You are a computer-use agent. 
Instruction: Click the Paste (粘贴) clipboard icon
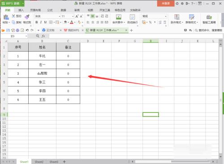[x=6, y=17]
